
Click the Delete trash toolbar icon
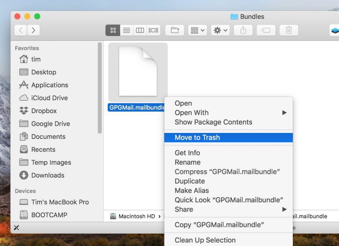click(289, 30)
